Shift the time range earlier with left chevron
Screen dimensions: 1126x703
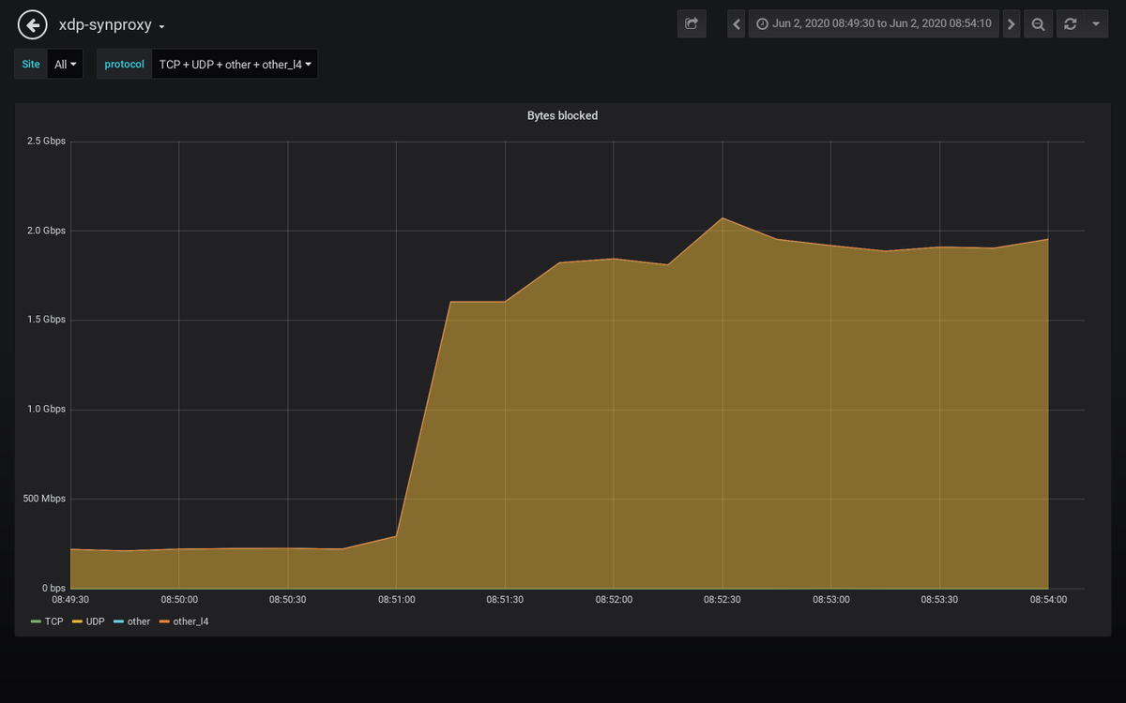pyautogui.click(x=735, y=23)
